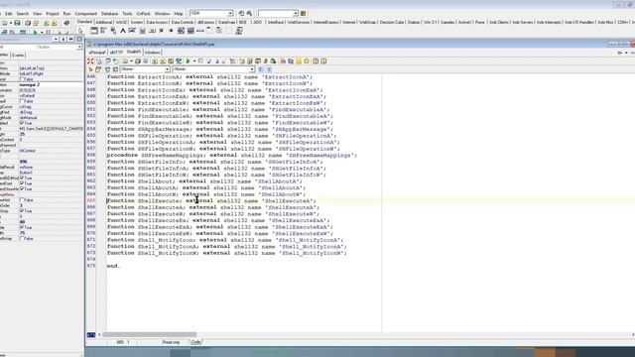Click the Caption property value field
Screen dimensions: 635x357
click(x=51, y=84)
